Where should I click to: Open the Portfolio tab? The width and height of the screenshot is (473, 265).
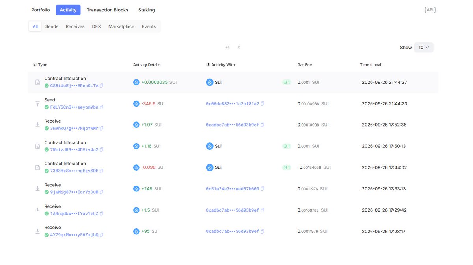pyautogui.click(x=41, y=10)
